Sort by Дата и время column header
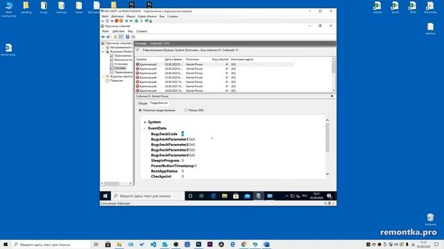This screenshot has height=249, width=444. [x=174, y=59]
